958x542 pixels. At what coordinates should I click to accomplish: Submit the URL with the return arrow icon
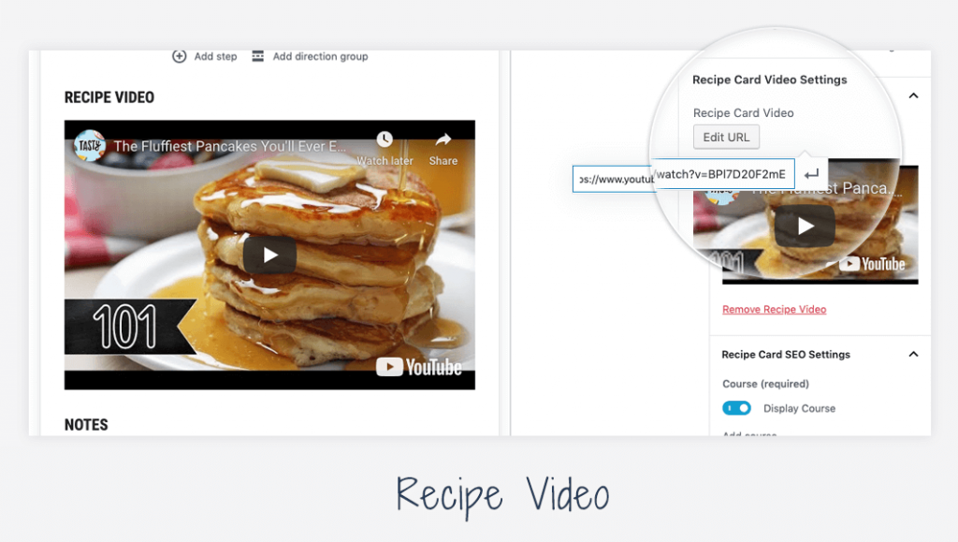[x=811, y=175]
